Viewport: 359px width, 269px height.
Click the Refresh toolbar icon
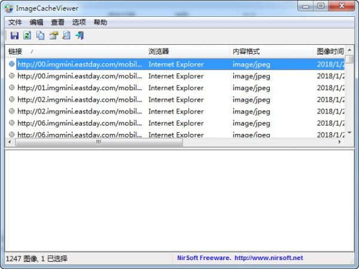coord(28,36)
